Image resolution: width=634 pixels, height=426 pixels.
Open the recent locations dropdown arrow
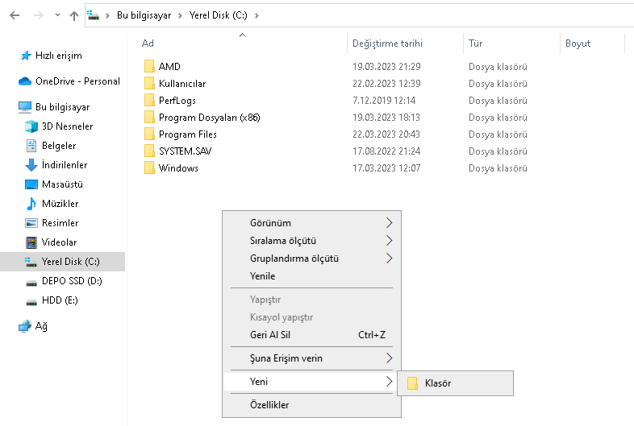56,15
